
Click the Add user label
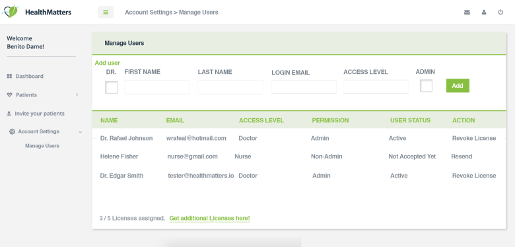point(108,63)
